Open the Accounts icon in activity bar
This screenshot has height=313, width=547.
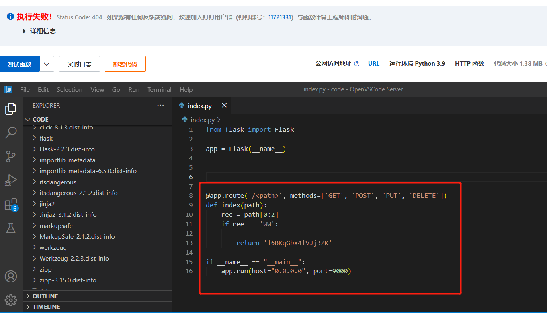point(11,276)
